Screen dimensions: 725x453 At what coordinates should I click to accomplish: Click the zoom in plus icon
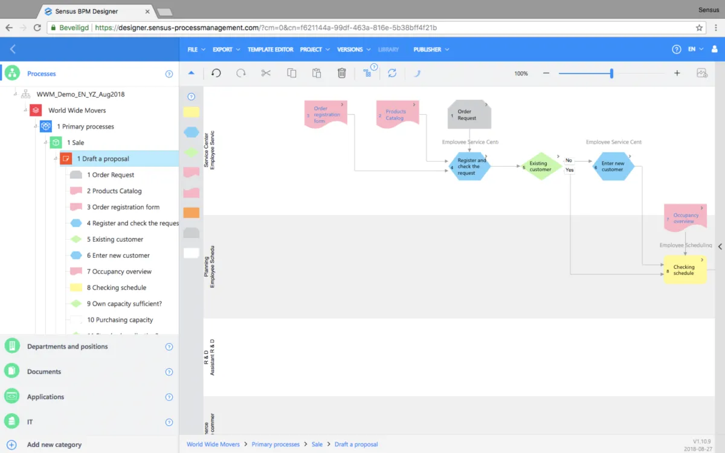(677, 73)
